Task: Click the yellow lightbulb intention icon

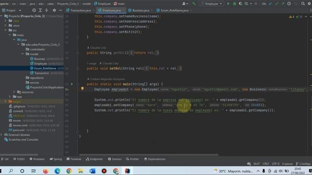Action: [82, 88]
